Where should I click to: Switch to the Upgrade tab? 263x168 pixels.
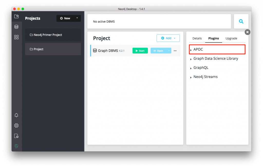231,38
